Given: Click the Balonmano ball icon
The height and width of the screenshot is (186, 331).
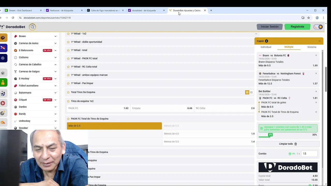Looking at the screenshot, I should pyautogui.click(x=16, y=93).
